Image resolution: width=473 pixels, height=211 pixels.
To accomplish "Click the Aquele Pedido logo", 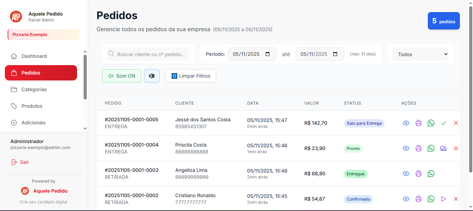I will [x=16, y=16].
